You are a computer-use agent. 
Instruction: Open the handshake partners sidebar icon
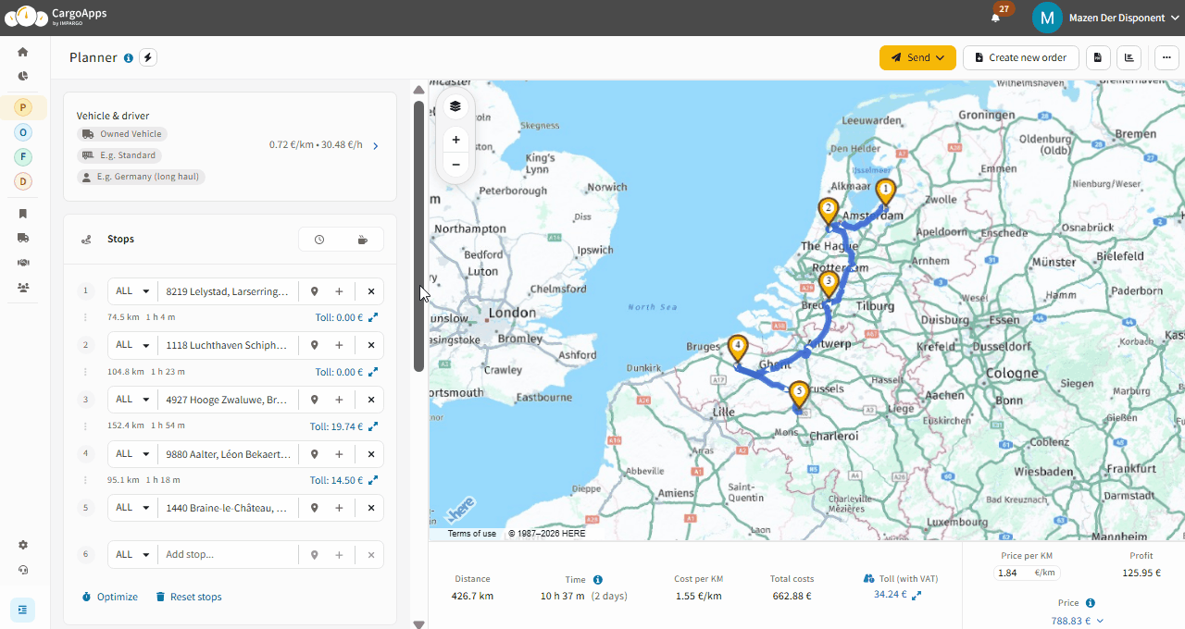[x=23, y=263]
